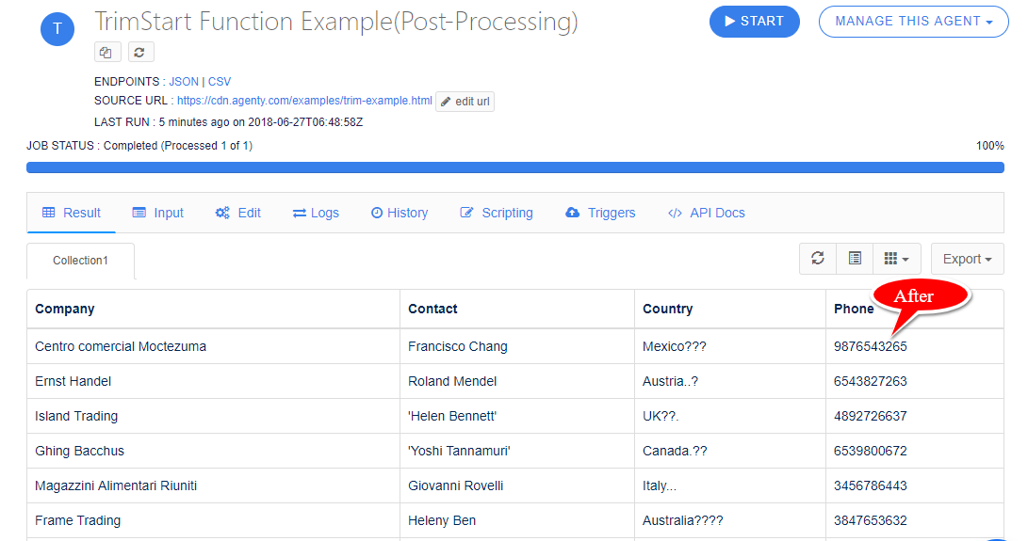Viewport: 1028px width, 541px height.
Task: Open the Triggers tab with cloud icon
Action: coord(600,213)
